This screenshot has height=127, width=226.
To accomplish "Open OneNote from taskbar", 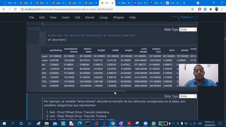I will point(121,123).
